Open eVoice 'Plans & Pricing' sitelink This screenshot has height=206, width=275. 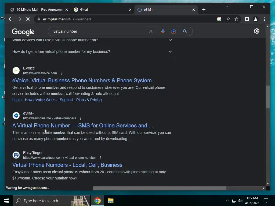(89, 100)
